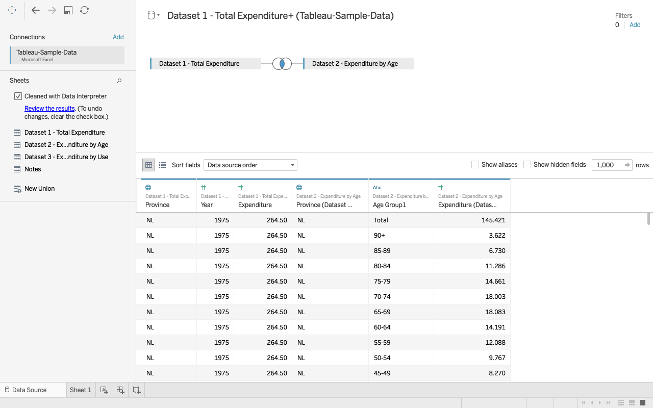The width and height of the screenshot is (653, 408).
Task: Add a new worksheet tab
Action: 104,390
